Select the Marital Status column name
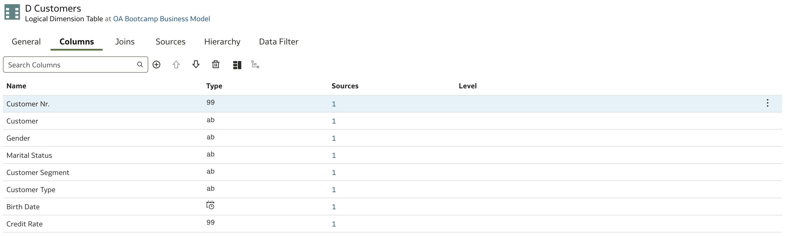The width and height of the screenshot is (785, 236). [29, 155]
